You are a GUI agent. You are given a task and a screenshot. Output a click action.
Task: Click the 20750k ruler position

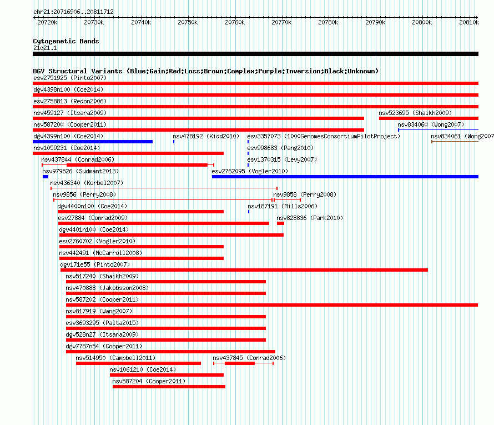[188, 22]
